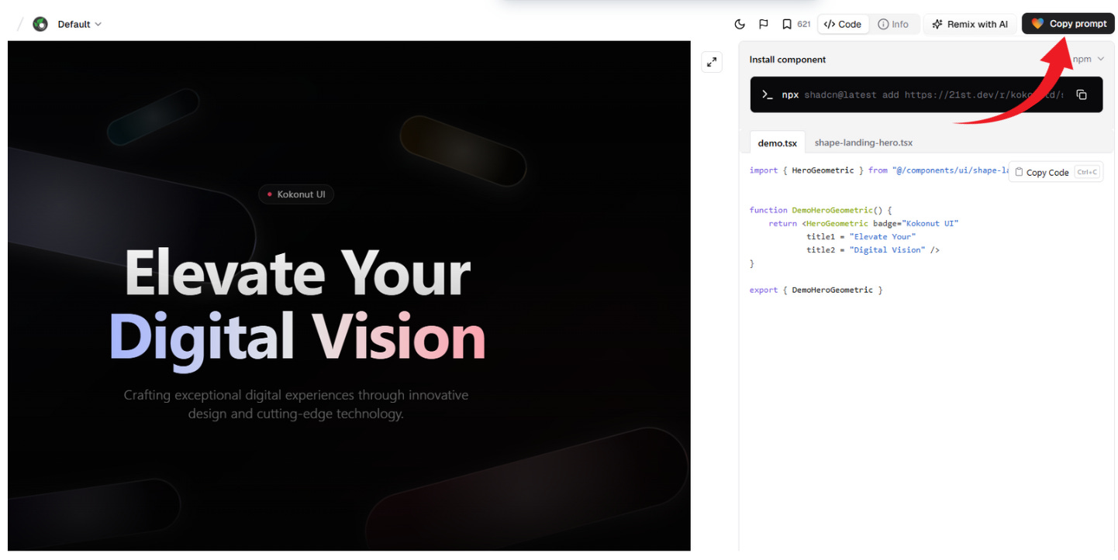This screenshot has width=1118, height=560.
Task: Click the function DemoHeroGeometric code line
Action: pyautogui.click(x=821, y=210)
